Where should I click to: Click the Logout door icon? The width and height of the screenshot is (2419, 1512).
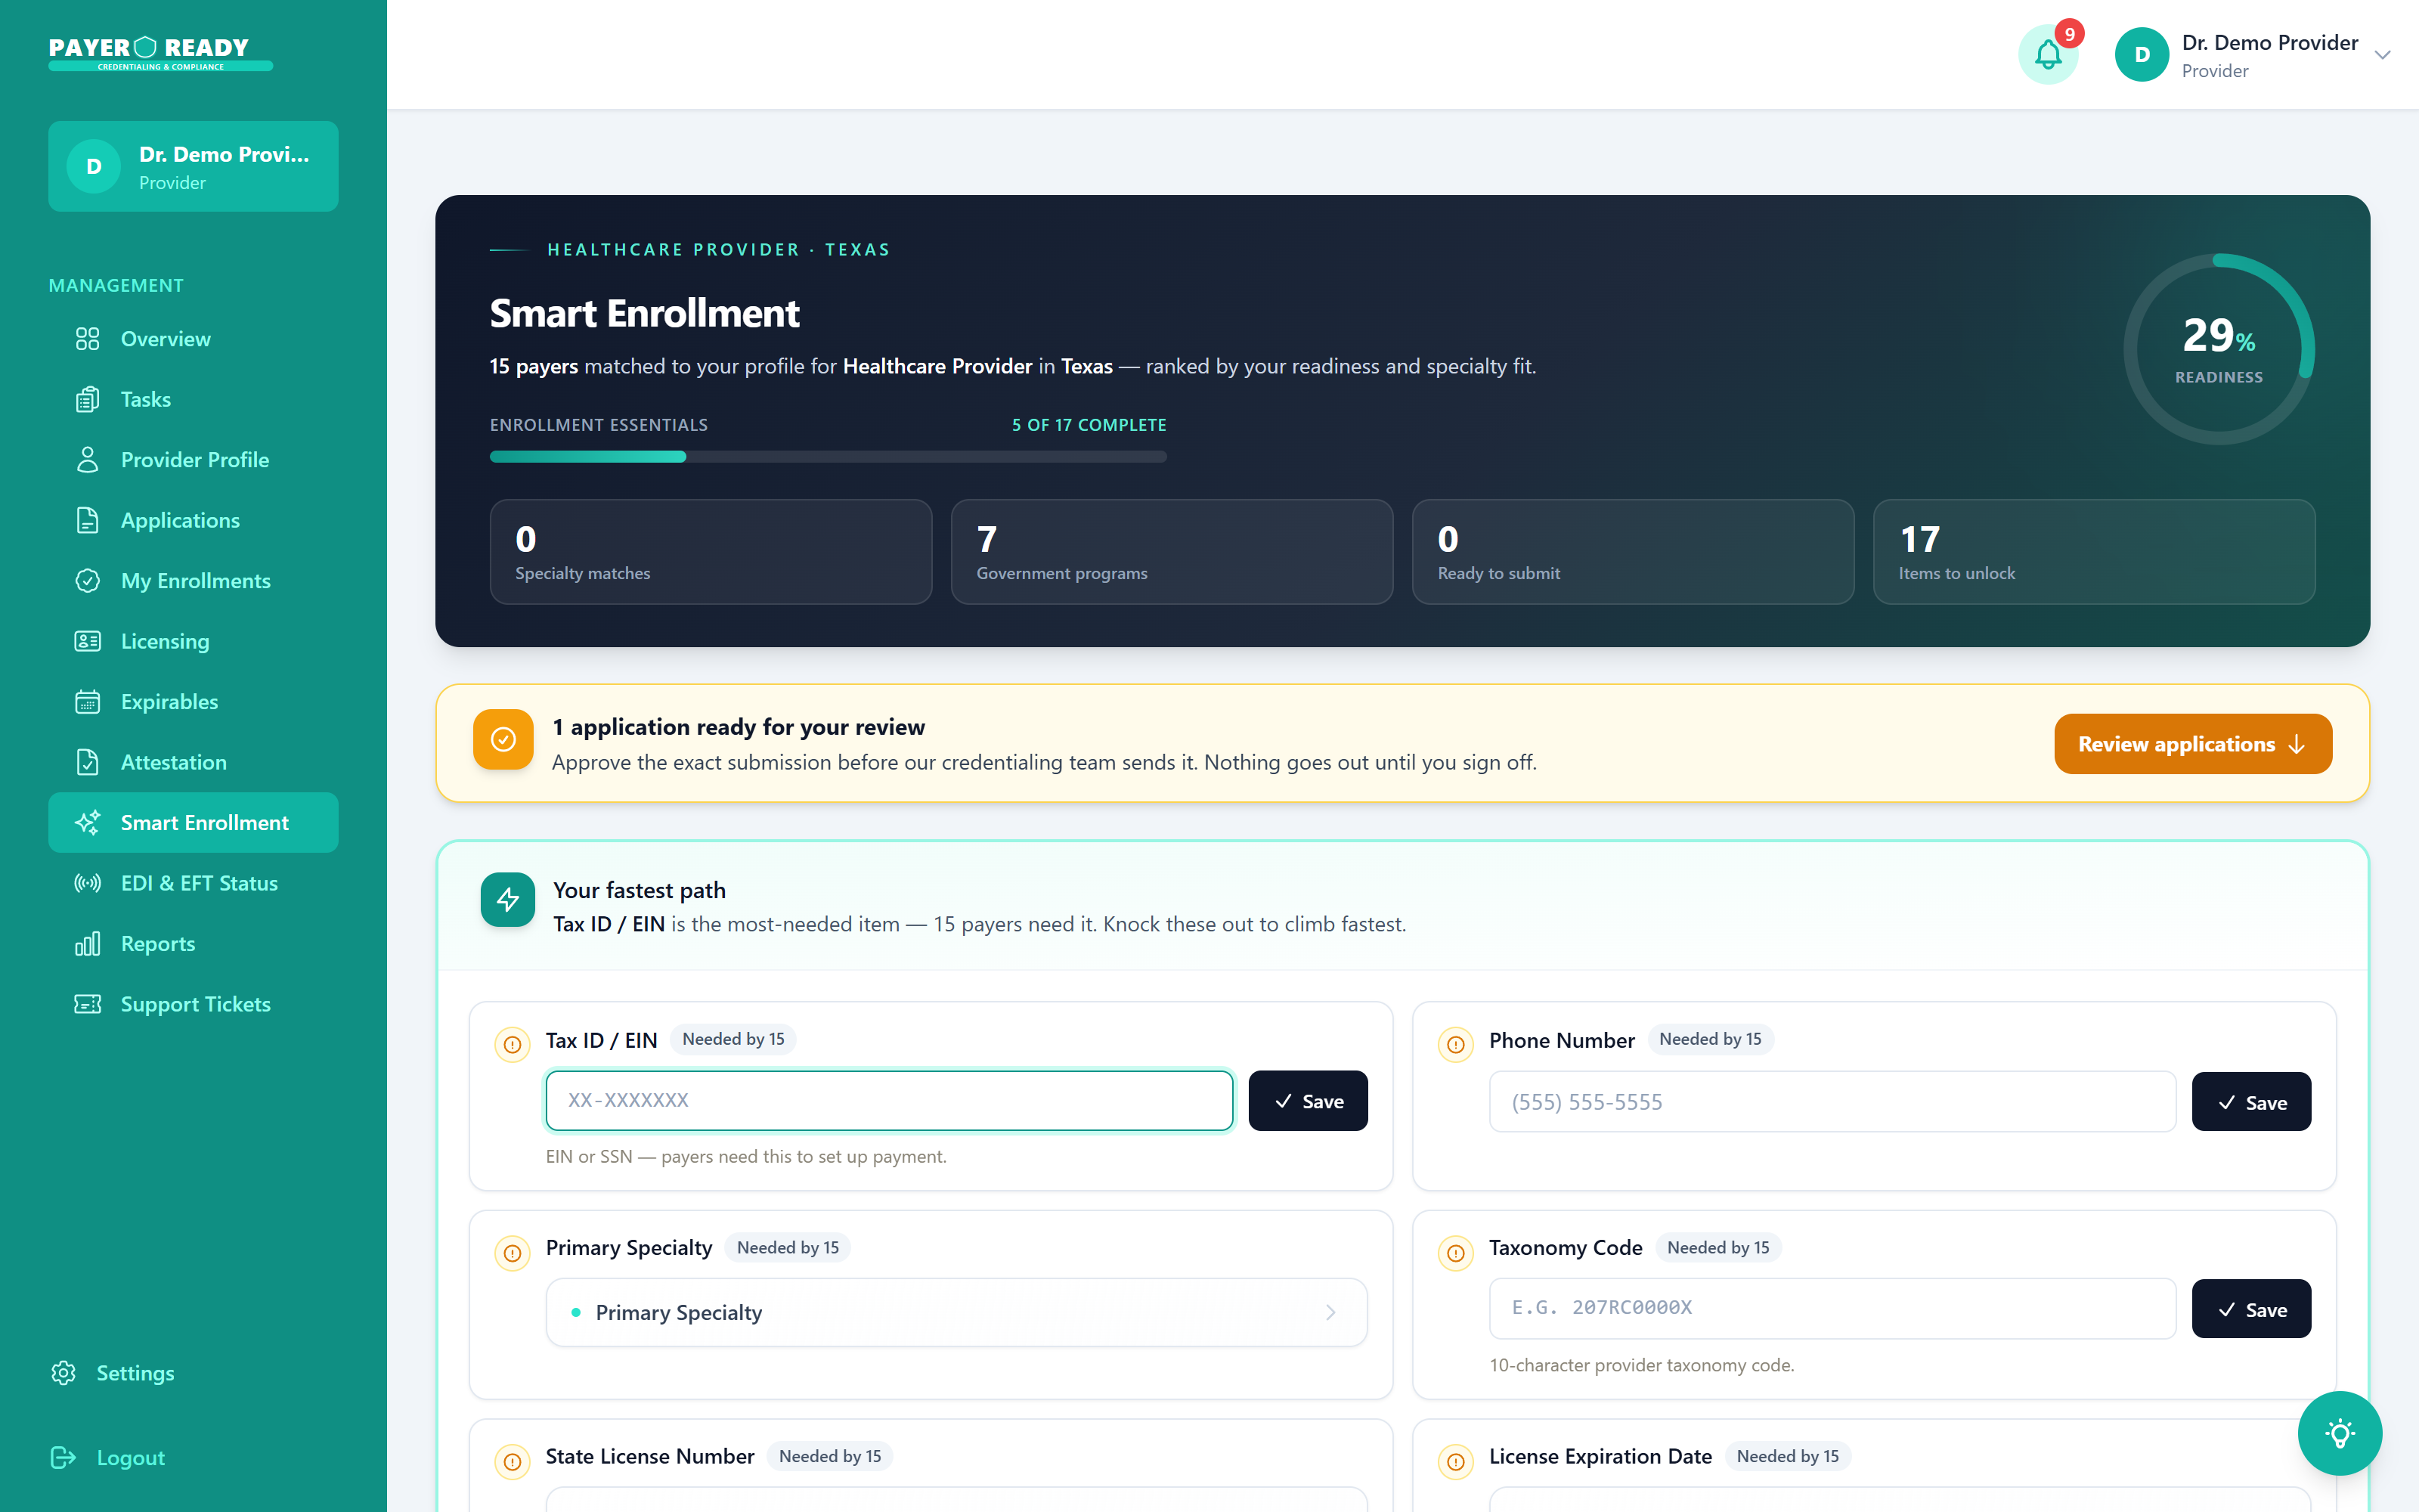click(x=64, y=1458)
